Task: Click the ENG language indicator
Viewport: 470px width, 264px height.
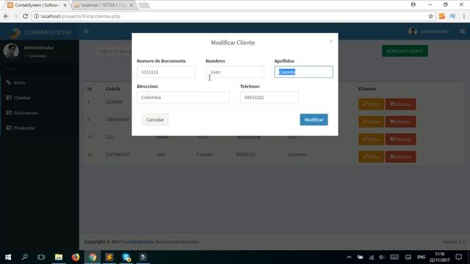Action: click(x=421, y=257)
